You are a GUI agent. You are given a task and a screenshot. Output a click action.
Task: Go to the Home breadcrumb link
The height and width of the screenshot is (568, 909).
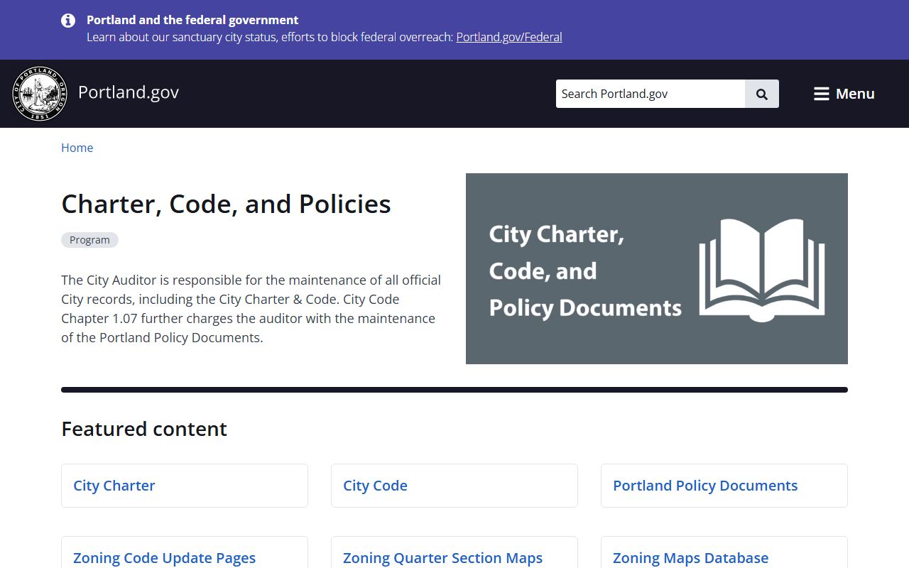coord(77,148)
